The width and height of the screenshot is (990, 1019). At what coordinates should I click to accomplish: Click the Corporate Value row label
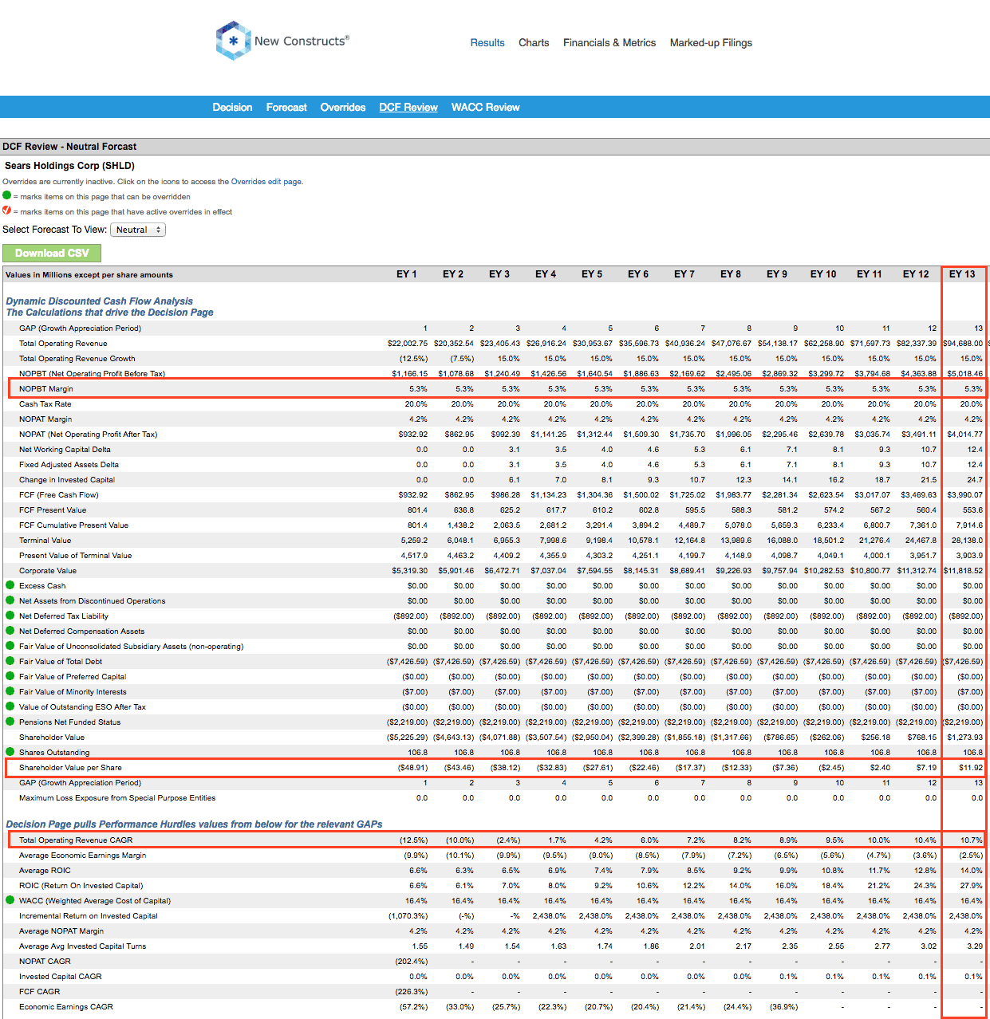pos(48,571)
